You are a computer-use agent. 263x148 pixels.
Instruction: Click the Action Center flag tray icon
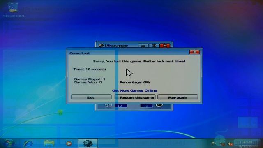click(x=214, y=143)
